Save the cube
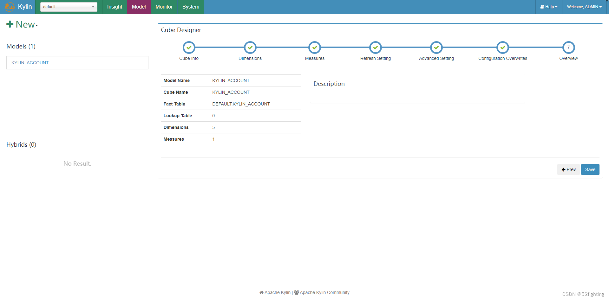 [x=590, y=169]
